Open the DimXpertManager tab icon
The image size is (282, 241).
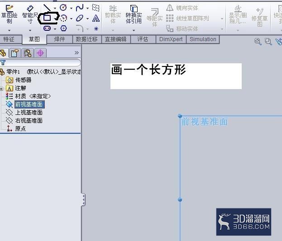point(40,53)
